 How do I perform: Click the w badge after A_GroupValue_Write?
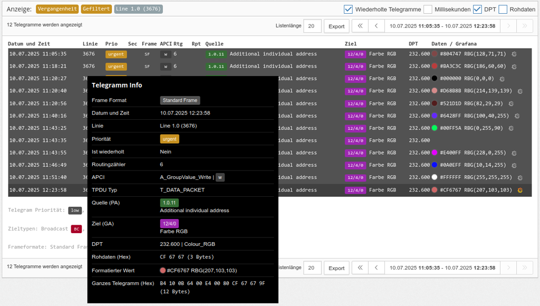click(x=220, y=177)
